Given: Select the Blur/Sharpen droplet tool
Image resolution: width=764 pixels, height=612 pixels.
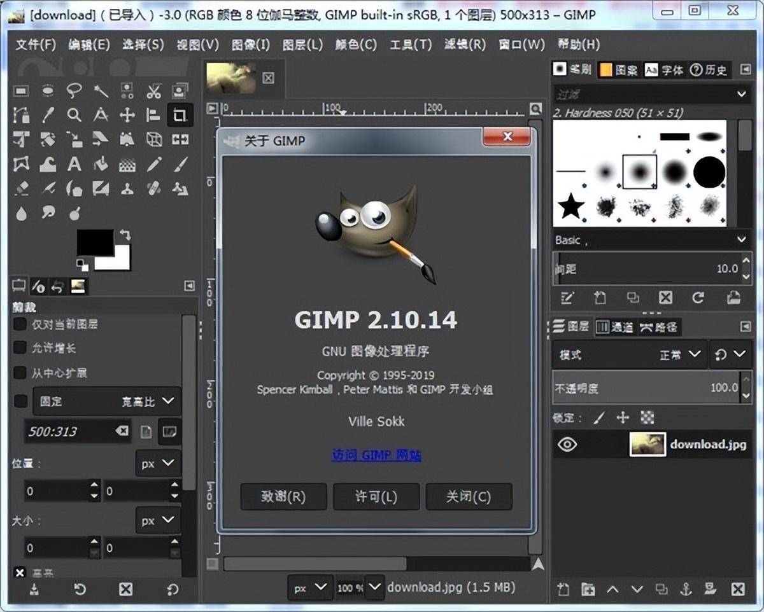Looking at the screenshot, I should coord(22,212).
